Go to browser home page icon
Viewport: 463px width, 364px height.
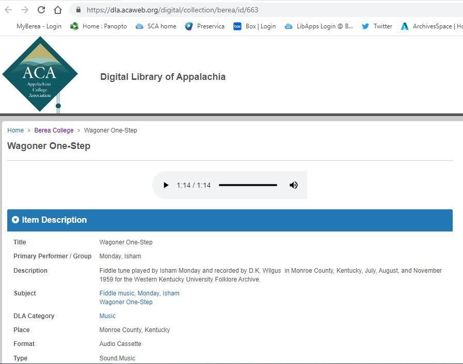58,10
